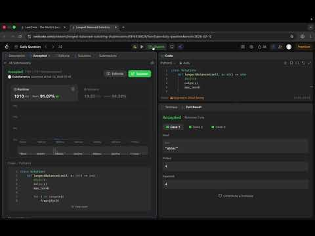Open Editorial button near Solution
This screenshot has height=236, width=315.
(115, 73)
